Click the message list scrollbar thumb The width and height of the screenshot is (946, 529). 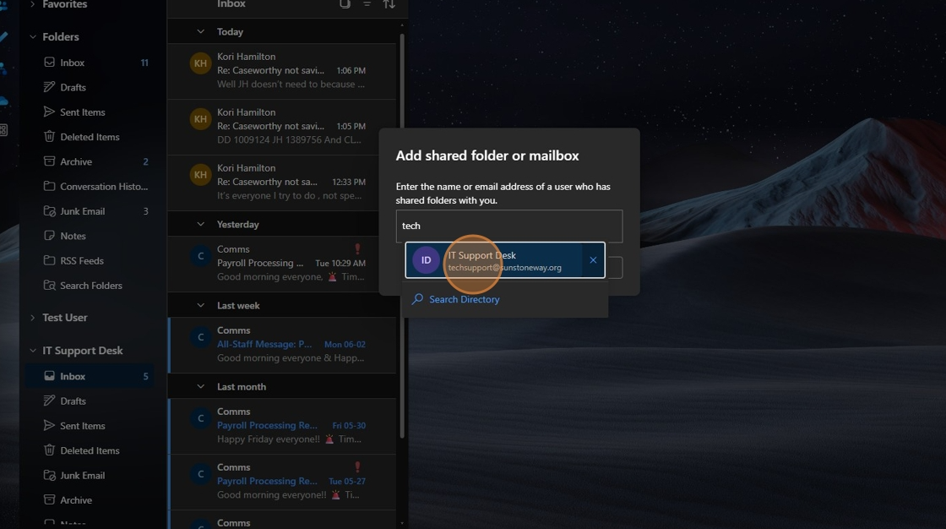coord(402,236)
